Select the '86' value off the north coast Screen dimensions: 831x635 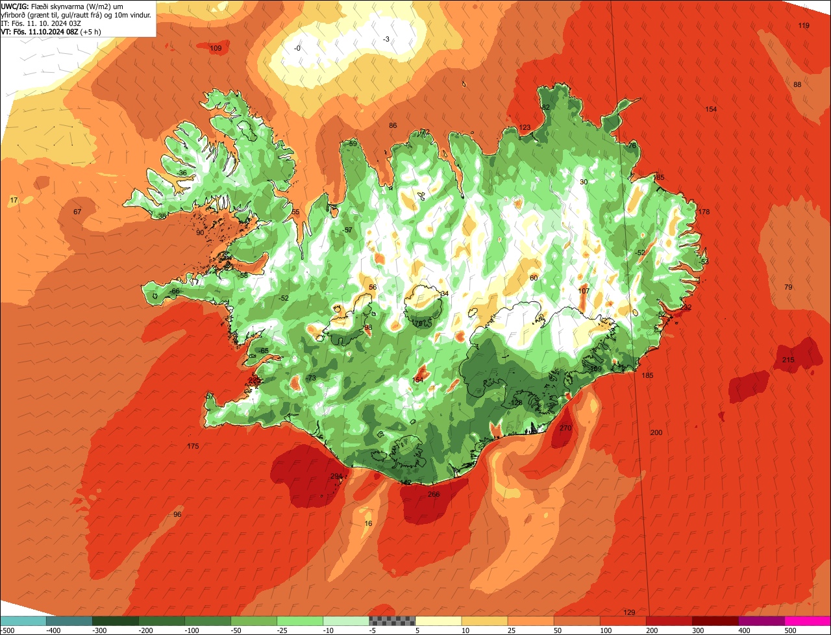(x=393, y=126)
